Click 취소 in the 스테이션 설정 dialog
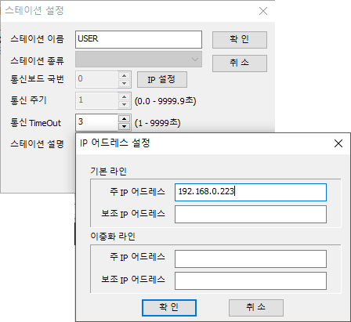351x322 pixels. click(240, 63)
